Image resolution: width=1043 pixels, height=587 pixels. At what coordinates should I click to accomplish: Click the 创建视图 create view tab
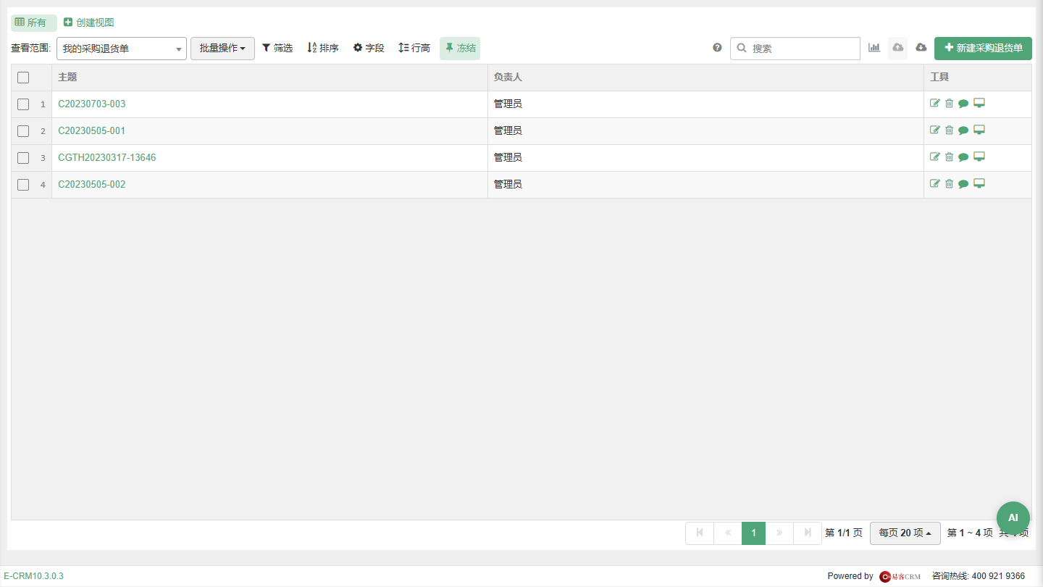(88, 22)
